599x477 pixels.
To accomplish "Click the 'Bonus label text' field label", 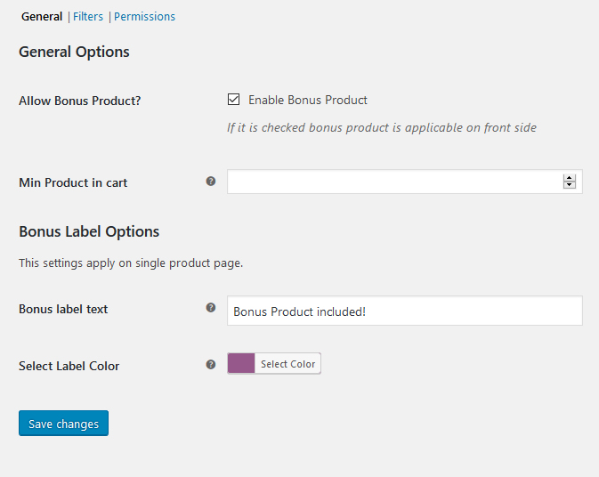I will [x=63, y=310].
